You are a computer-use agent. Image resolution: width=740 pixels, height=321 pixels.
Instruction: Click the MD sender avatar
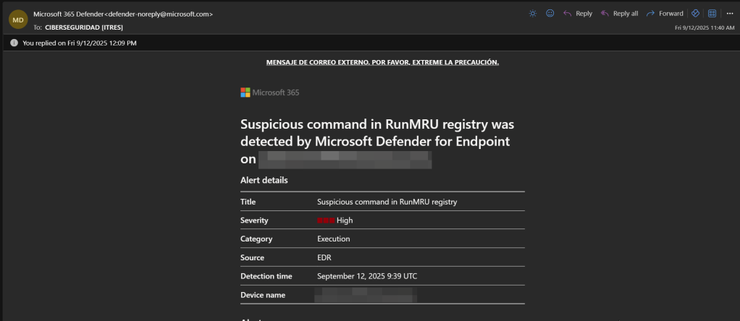18,20
